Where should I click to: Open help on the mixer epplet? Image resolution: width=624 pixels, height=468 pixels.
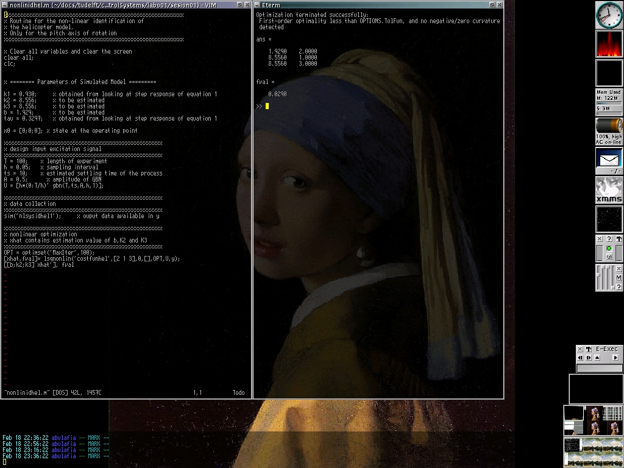click(619, 287)
